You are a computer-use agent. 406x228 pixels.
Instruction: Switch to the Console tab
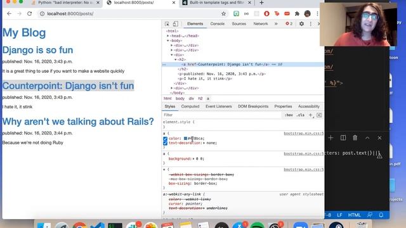pos(217,24)
